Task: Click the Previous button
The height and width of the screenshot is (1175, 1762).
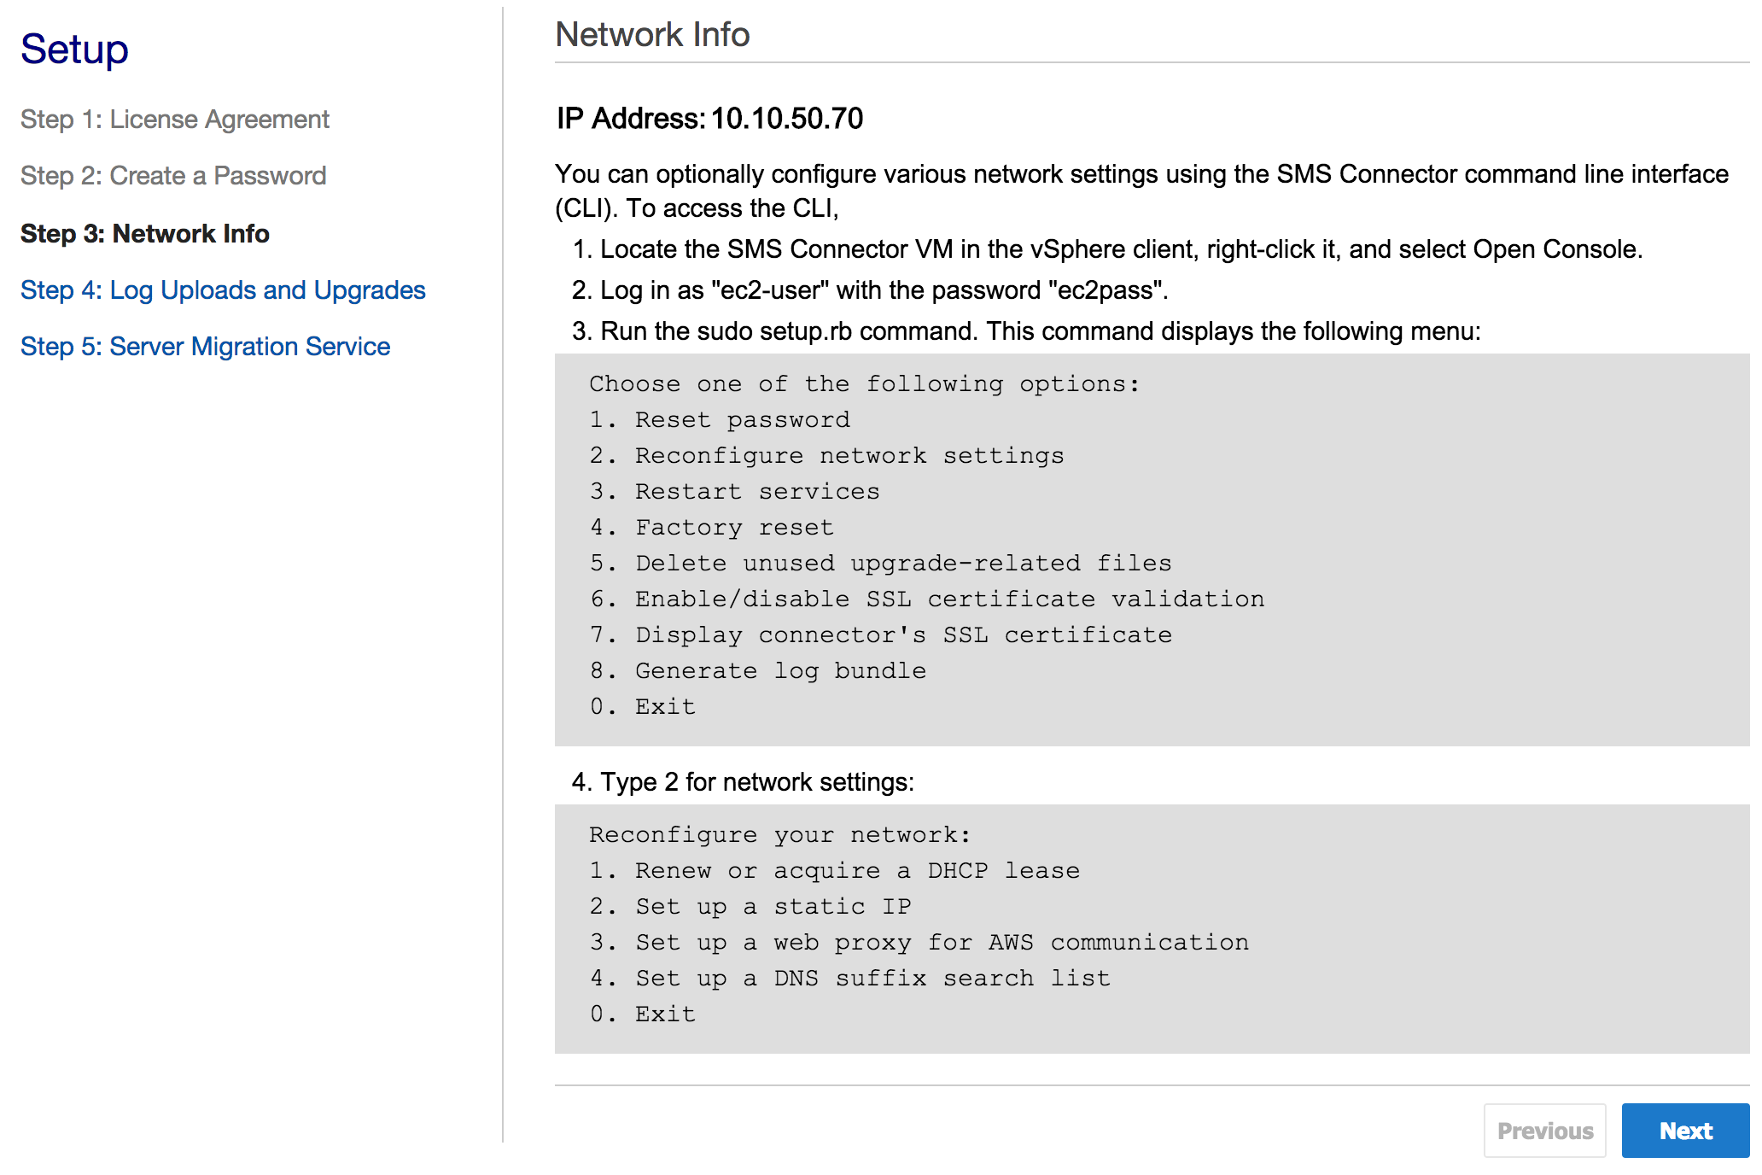Action: [x=1544, y=1131]
